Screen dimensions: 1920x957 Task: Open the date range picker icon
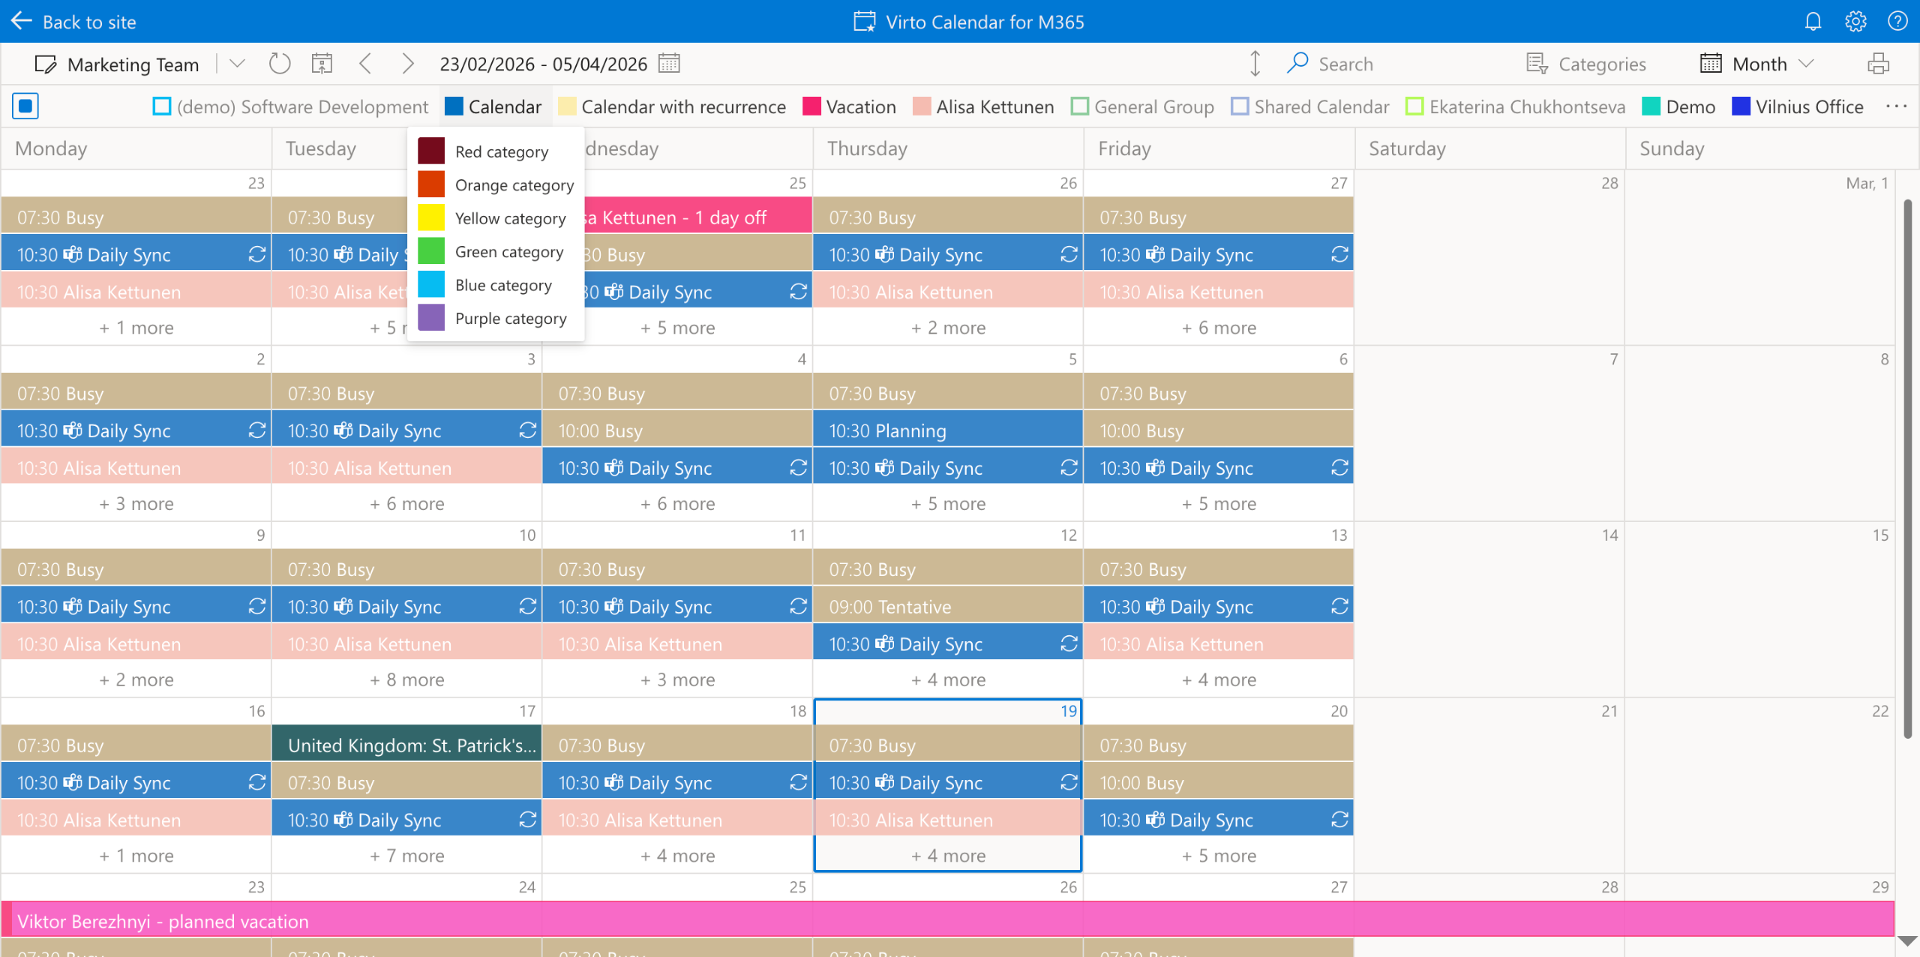(x=669, y=64)
